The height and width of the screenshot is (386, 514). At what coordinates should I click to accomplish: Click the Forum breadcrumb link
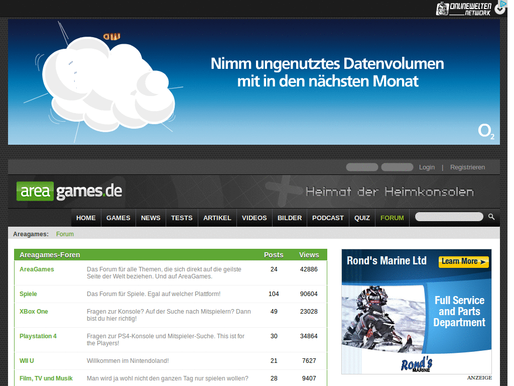pyautogui.click(x=65, y=234)
